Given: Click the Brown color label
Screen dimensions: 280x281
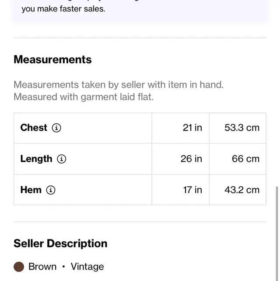Looking at the screenshot, I should point(42,267).
